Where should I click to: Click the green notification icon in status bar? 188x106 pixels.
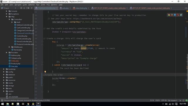187,100
